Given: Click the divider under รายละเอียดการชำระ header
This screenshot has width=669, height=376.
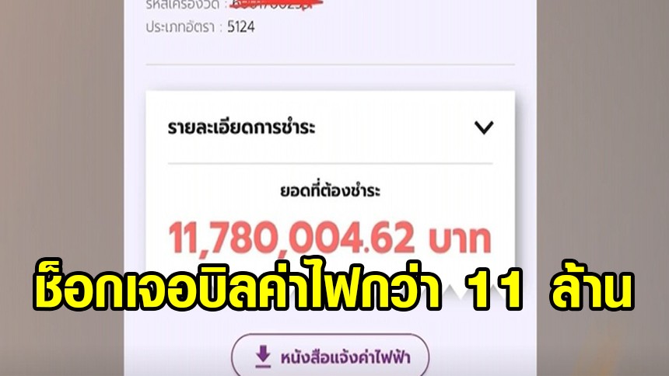Looking at the screenshot, I should (x=331, y=163).
